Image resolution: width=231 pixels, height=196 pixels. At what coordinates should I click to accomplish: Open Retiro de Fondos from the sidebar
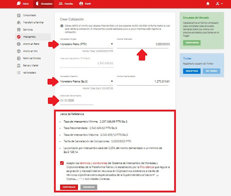[32, 58]
